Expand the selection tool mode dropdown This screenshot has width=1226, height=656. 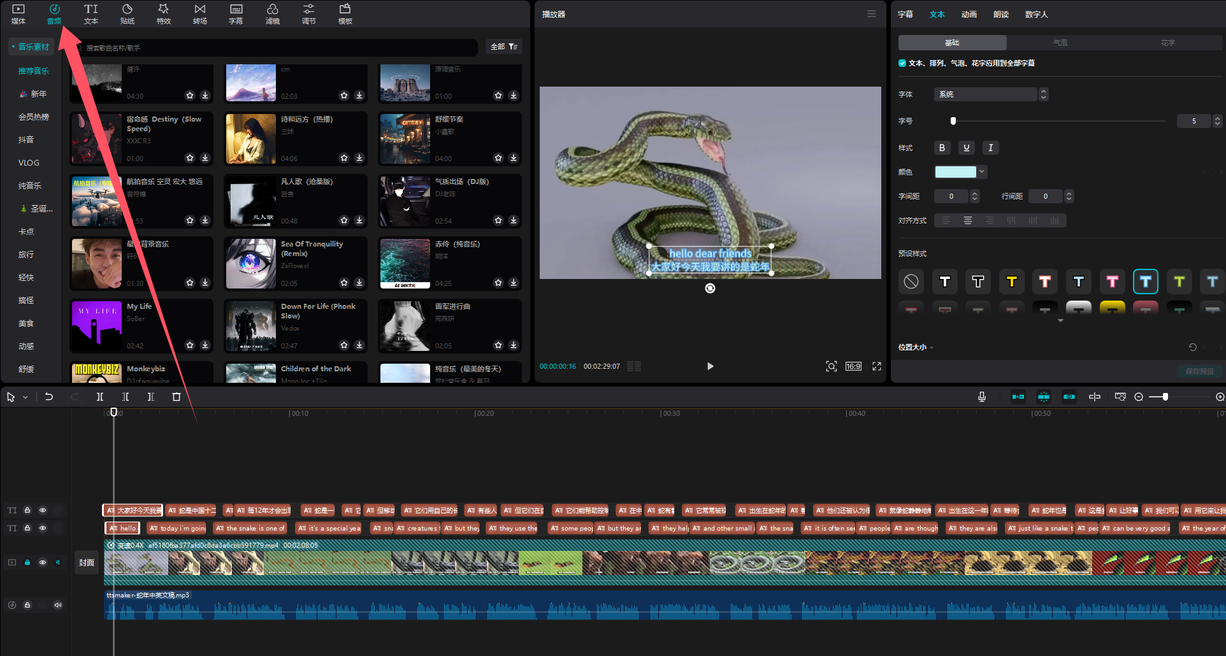25,397
